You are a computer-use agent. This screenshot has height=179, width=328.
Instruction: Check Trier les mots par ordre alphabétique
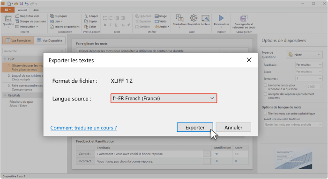[266, 113]
